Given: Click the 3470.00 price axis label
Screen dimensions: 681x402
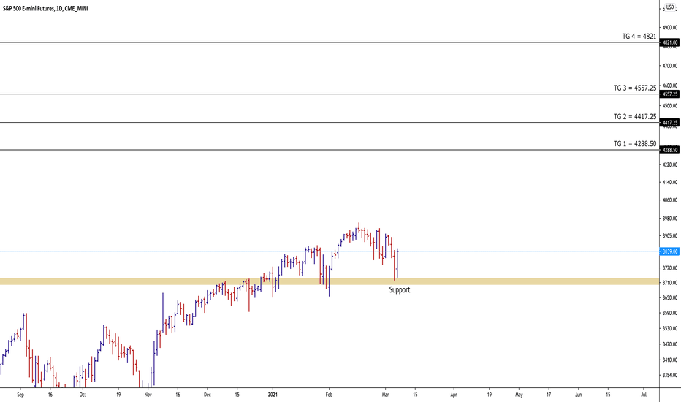Looking at the screenshot, I should [x=670, y=344].
